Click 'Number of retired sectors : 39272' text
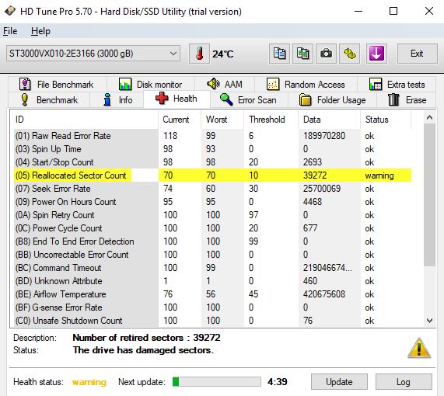The height and width of the screenshot is (396, 444). pos(146,338)
